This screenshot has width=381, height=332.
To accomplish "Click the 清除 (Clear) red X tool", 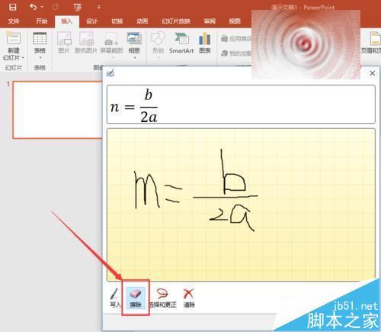I will click(189, 298).
